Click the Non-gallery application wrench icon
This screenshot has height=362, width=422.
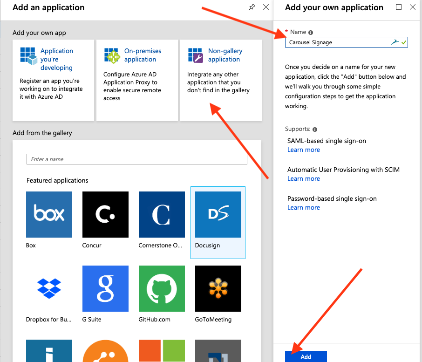(x=196, y=55)
